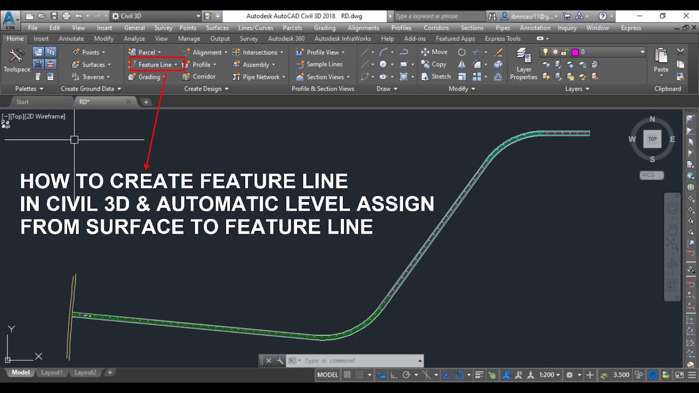Click the magenta layer color swatch
Viewport: 699px width, 393px height.
click(x=574, y=52)
